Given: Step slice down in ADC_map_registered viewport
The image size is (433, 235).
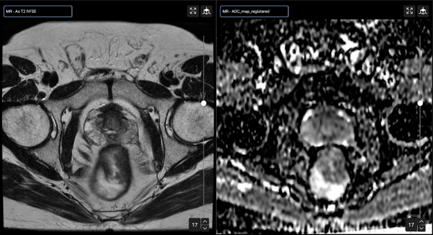Looking at the screenshot, I should coord(422,228).
